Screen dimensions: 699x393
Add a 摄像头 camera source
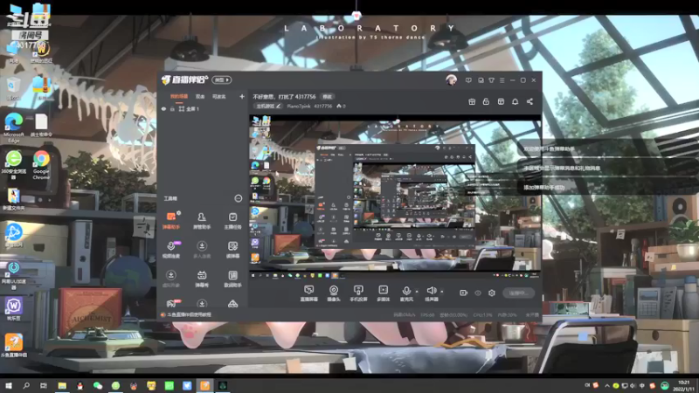click(x=334, y=293)
